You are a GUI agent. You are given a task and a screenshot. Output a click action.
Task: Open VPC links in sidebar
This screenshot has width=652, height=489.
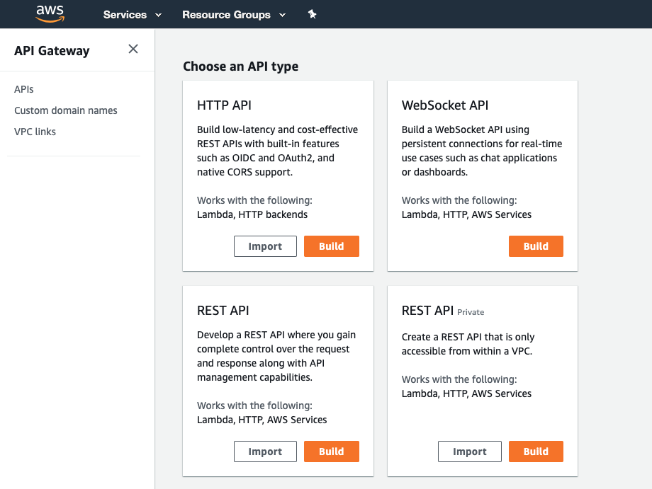(35, 132)
